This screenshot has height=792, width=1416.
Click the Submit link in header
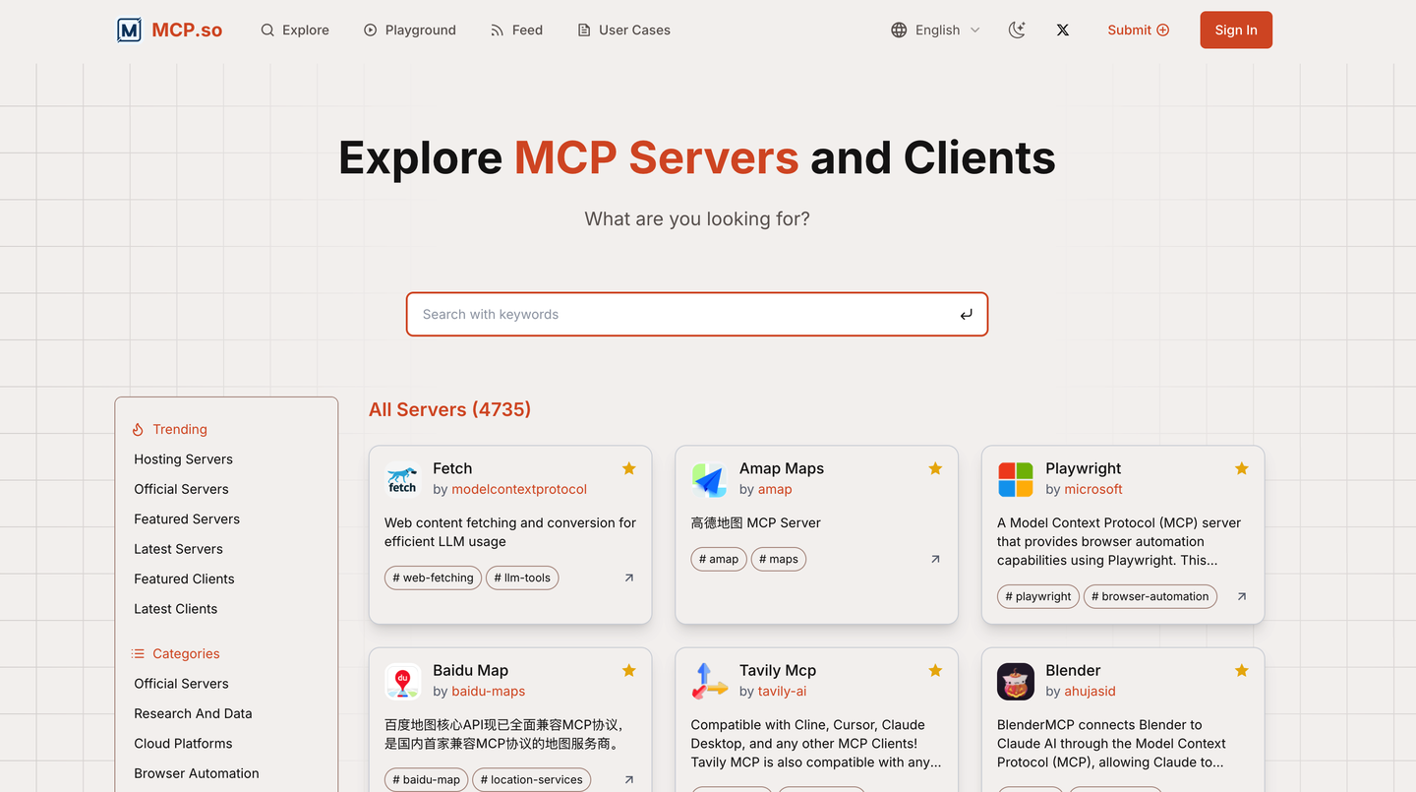coord(1138,30)
